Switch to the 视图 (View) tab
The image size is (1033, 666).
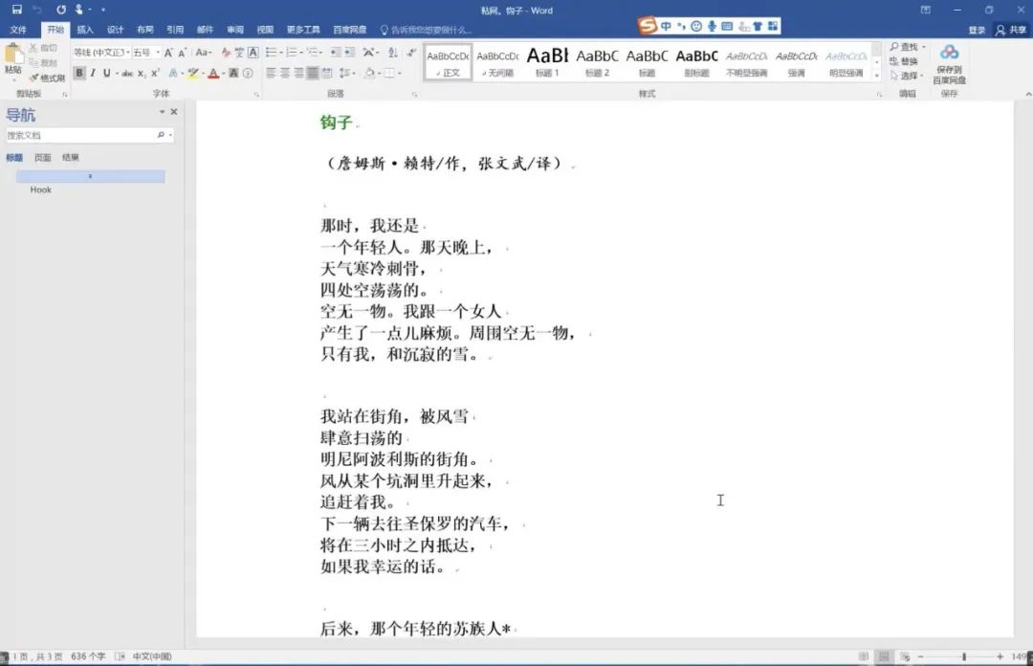(x=265, y=30)
